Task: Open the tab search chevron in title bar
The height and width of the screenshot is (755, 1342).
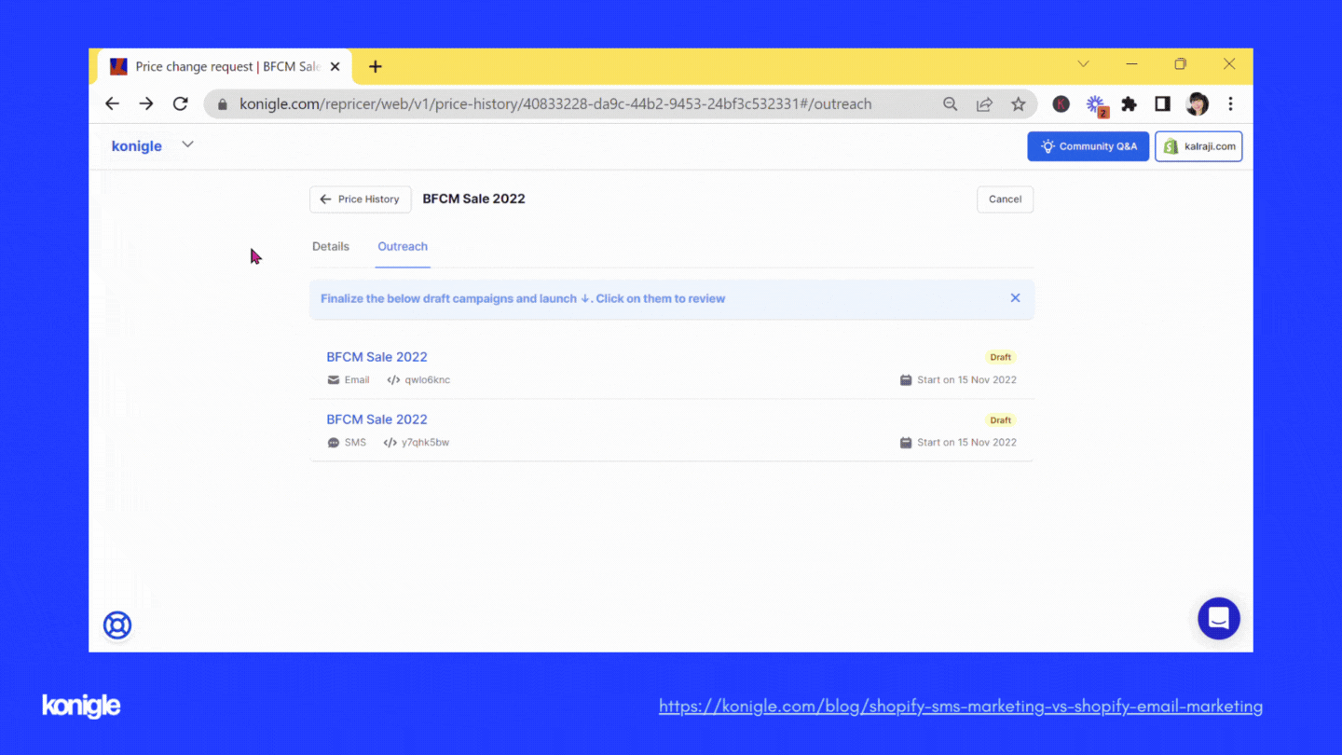Action: 1083,64
